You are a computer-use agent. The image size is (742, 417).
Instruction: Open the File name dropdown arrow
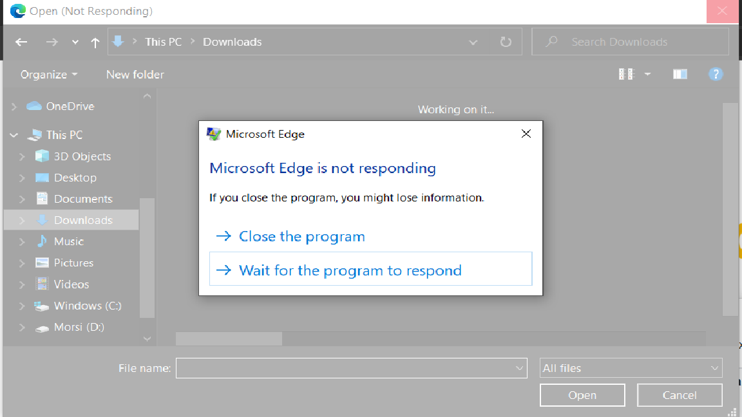click(x=519, y=367)
